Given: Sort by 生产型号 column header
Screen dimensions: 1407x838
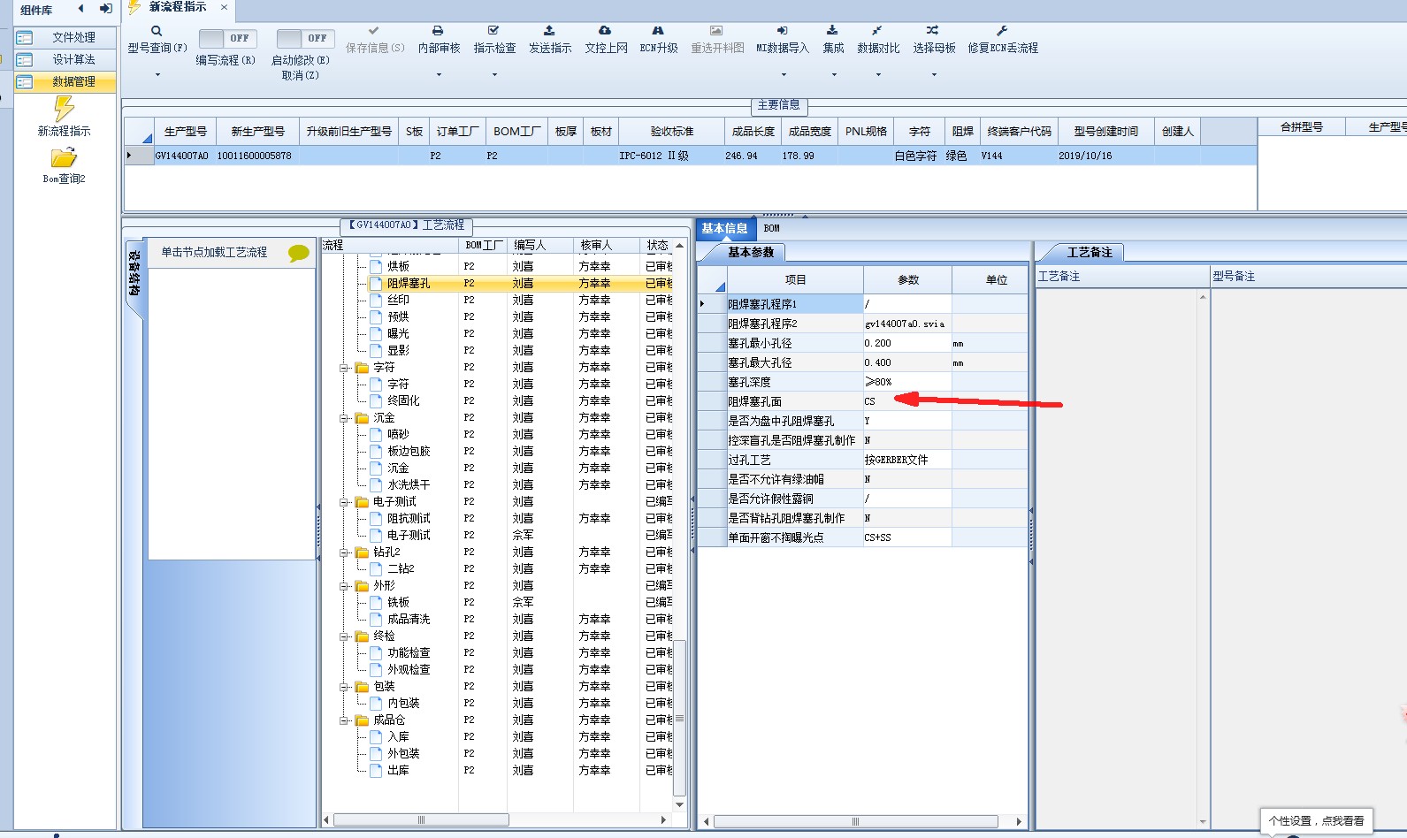Looking at the screenshot, I should tap(185, 131).
